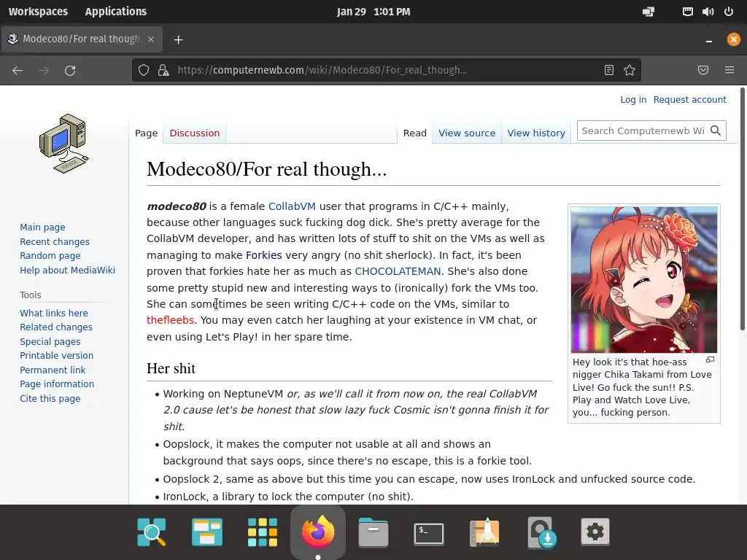This screenshot has height=560, width=747.
Task: Bookmark this page with the star icon
Action: tap(630, 71)
